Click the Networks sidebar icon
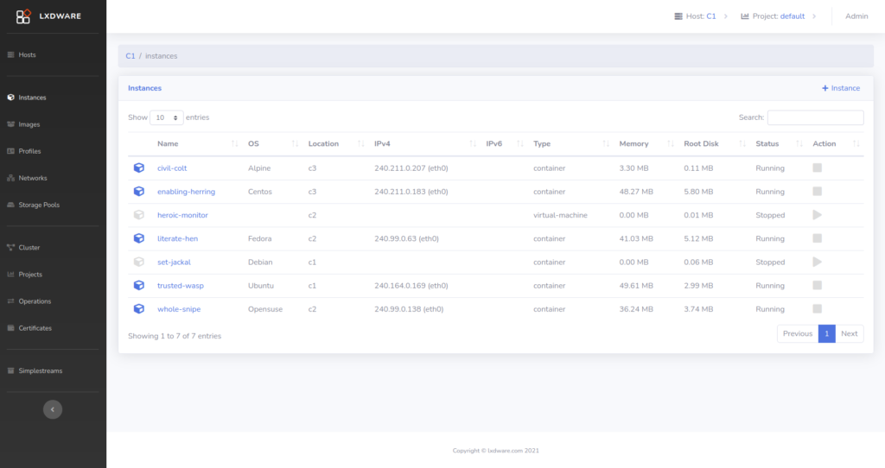885x468 pixels. coord(10,178)
